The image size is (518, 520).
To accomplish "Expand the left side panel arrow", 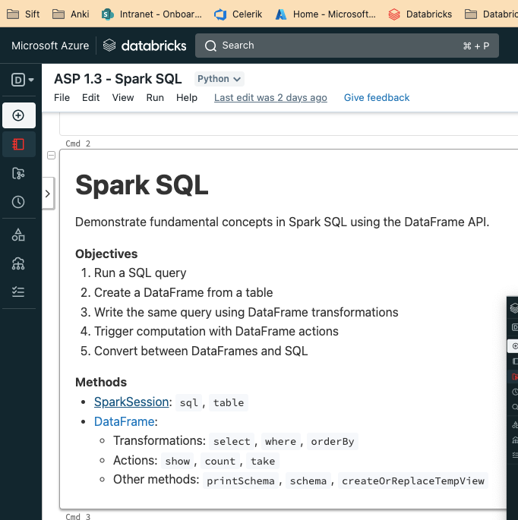I will pyautogui.click(x=47, y=194).
